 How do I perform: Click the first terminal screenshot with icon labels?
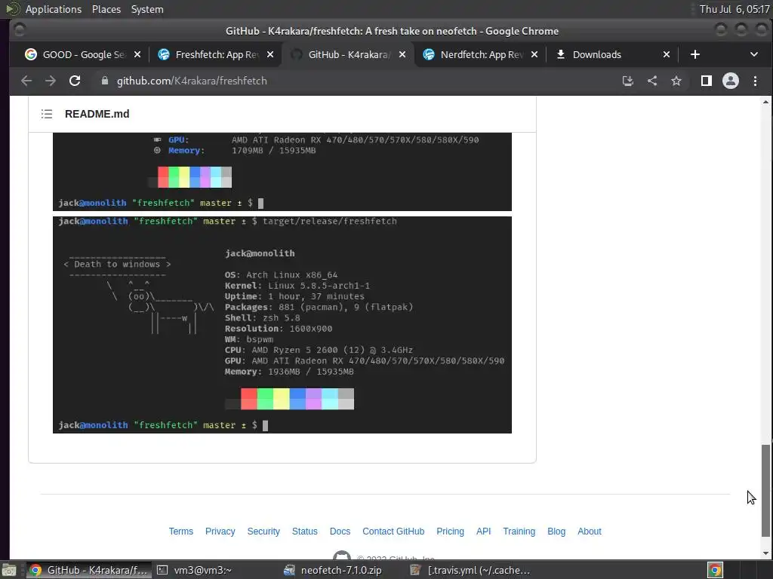tap(282, 171)
